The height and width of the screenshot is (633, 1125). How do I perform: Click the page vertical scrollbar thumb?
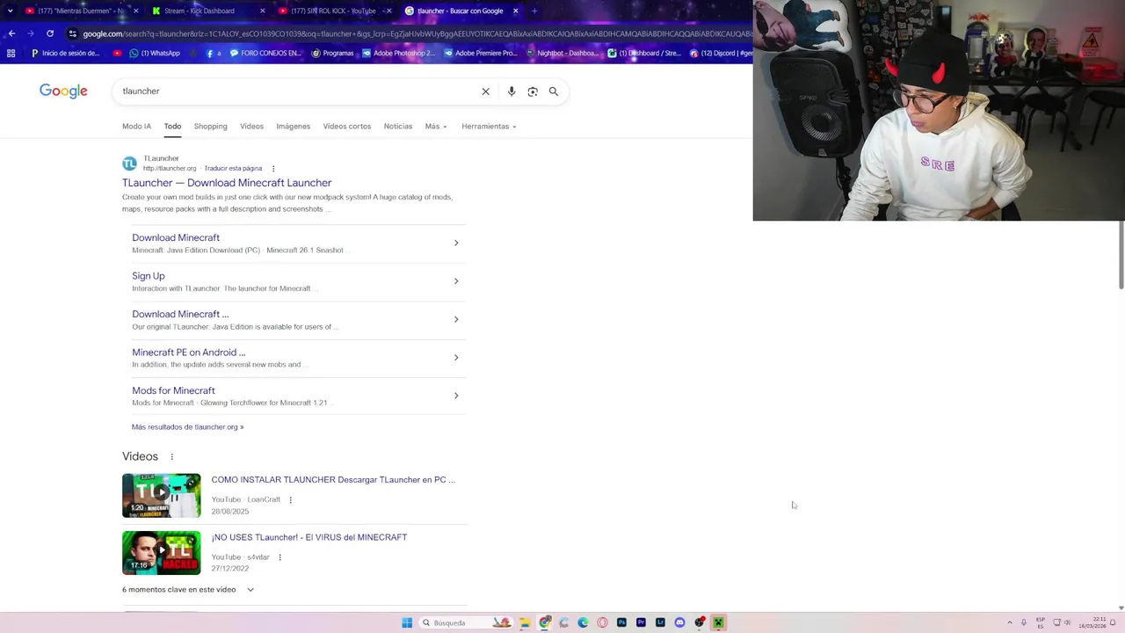point(1121,255)
